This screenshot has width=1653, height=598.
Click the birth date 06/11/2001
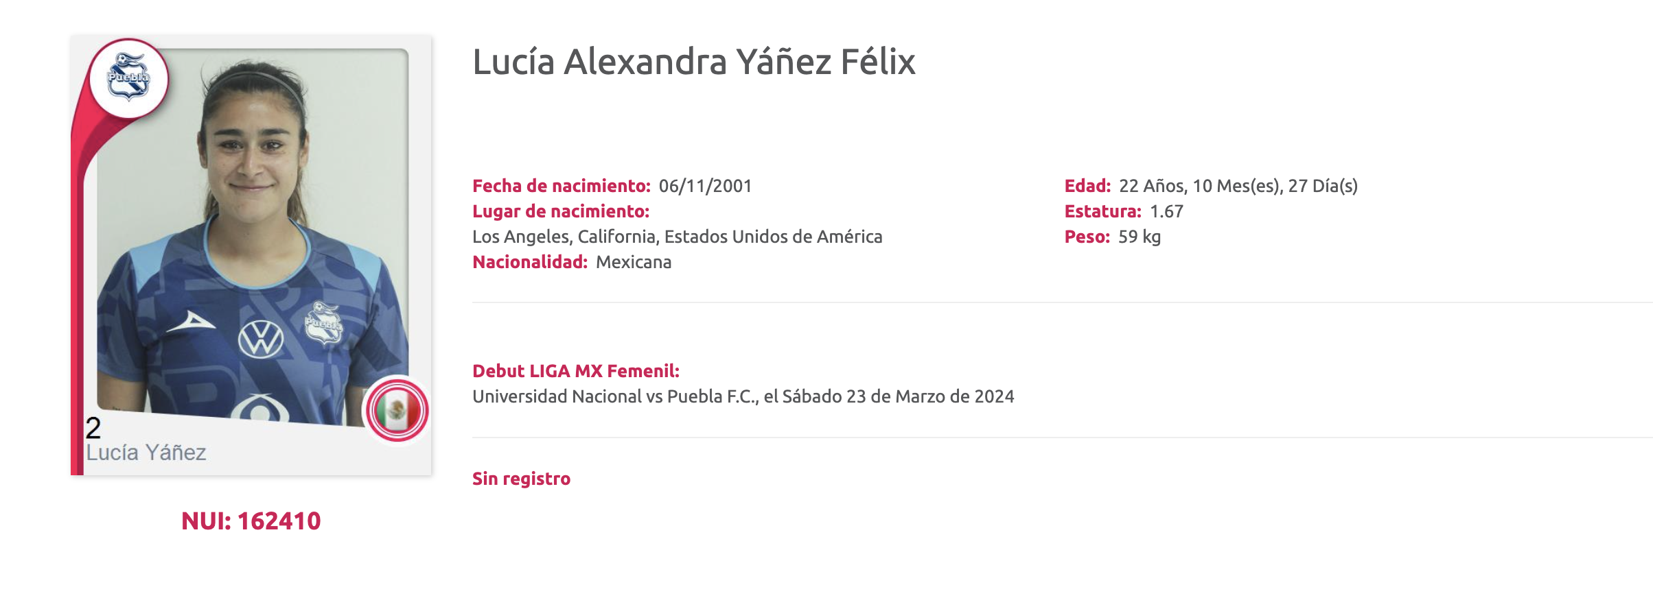pyautogui.click(x=705, y=186)
